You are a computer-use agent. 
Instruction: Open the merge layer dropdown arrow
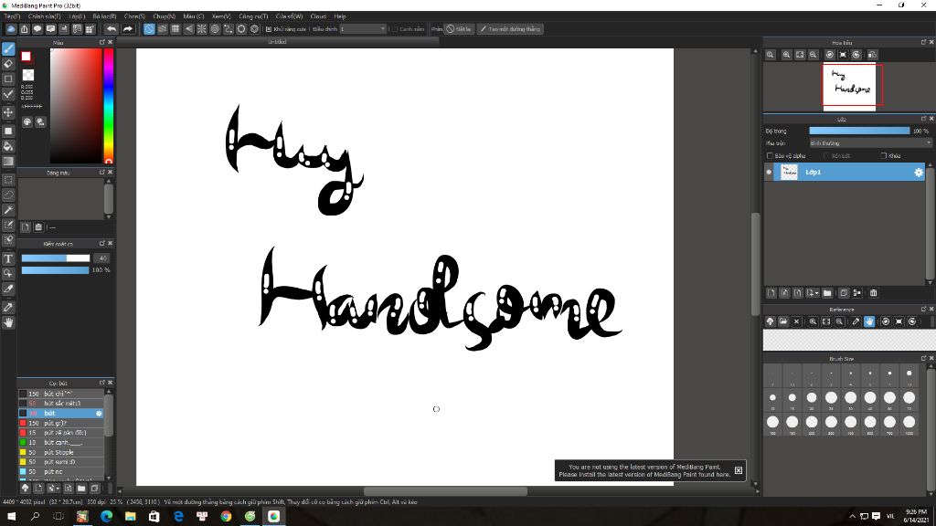tap(813, 293)
